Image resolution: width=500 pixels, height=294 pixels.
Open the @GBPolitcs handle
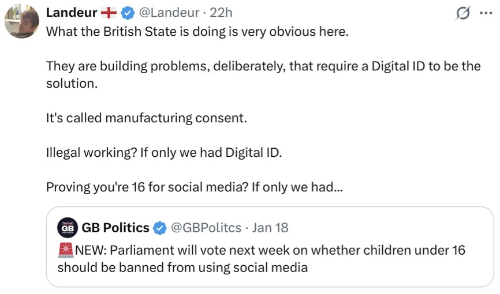click(x=206, y=228)
